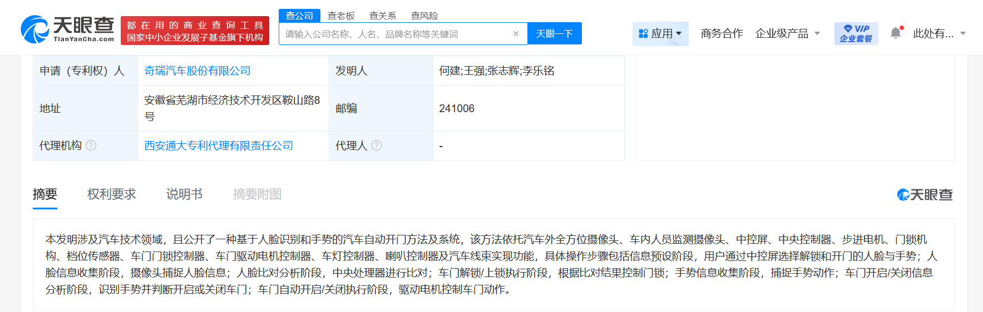Switch to the 摘要附图 tab

point(257,194)
